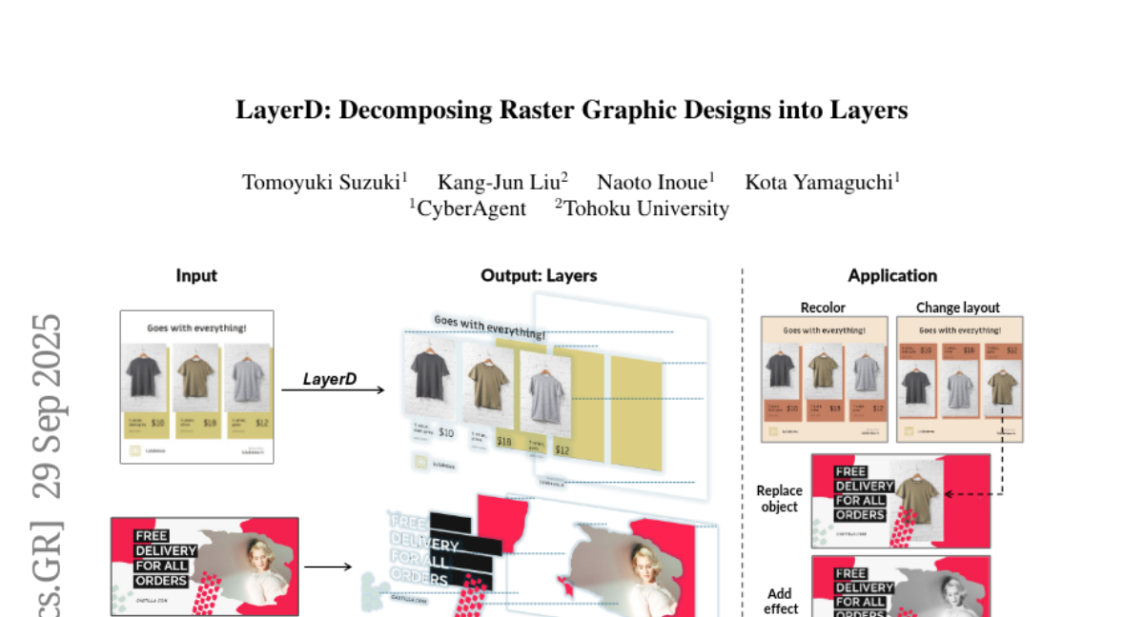Click the 29 Sep 2025 arXiv date stamp

click(x=48, y=406)
